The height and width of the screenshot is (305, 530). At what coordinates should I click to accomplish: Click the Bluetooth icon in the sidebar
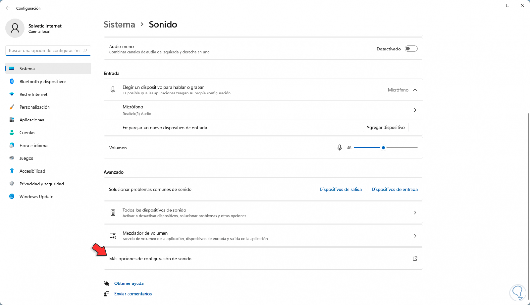12,82
